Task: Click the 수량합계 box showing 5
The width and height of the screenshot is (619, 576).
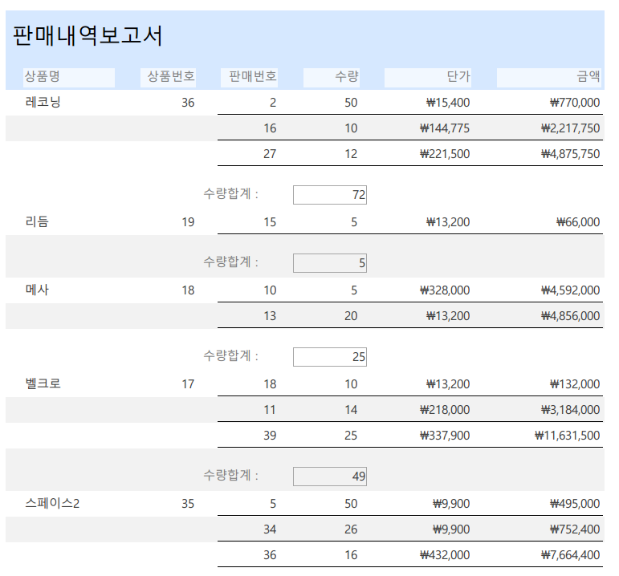Action: point(330,263)
